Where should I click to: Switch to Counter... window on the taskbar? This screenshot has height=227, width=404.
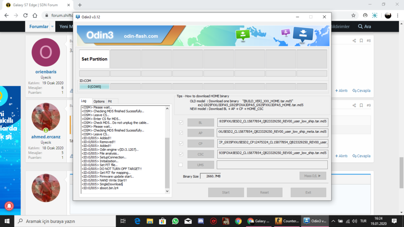click(286, 221)
